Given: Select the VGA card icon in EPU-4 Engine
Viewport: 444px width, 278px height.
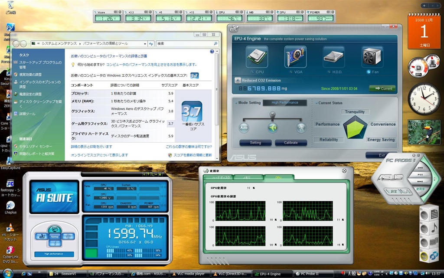Looking at the screenshot, I should [295, 57].
